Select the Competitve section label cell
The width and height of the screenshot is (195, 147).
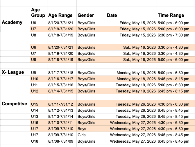pos(15,104)
